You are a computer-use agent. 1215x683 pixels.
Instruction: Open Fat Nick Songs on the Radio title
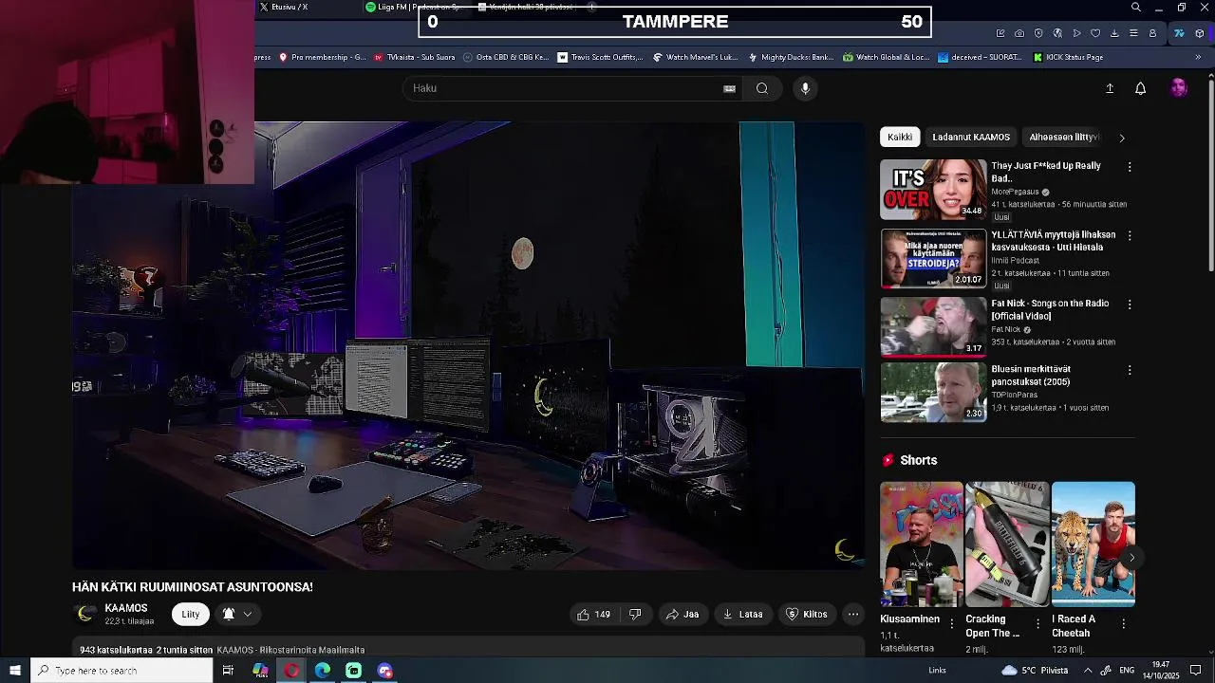(x=1050, y=309)
